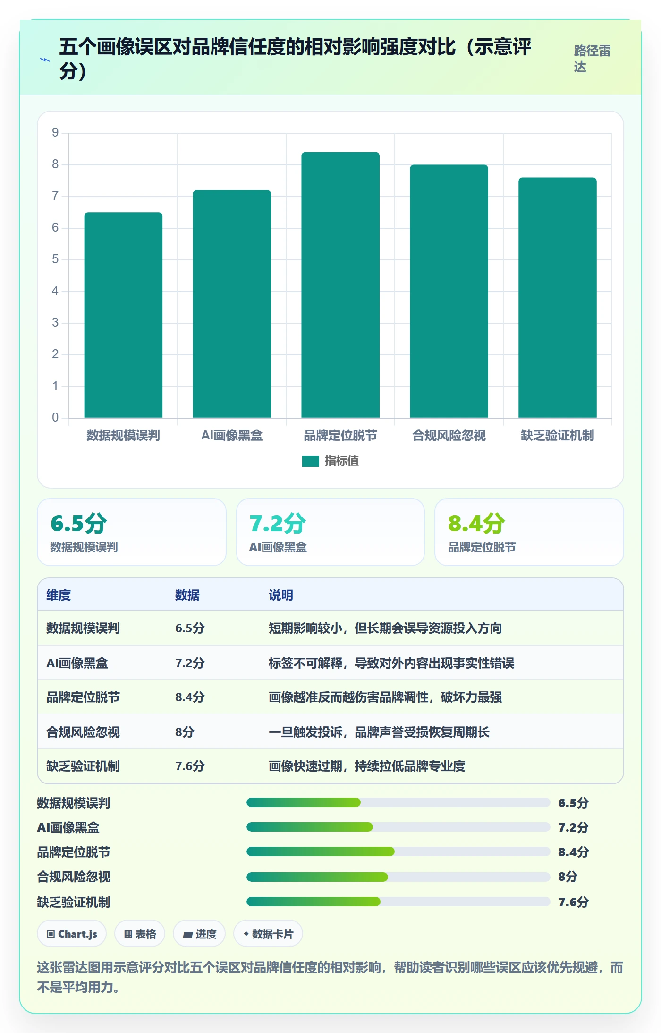Image resolution: width=661 pixels, height=1033 pixels.
Task: Click the 合规风险忽视 progress bar
Action: [398, 877]
